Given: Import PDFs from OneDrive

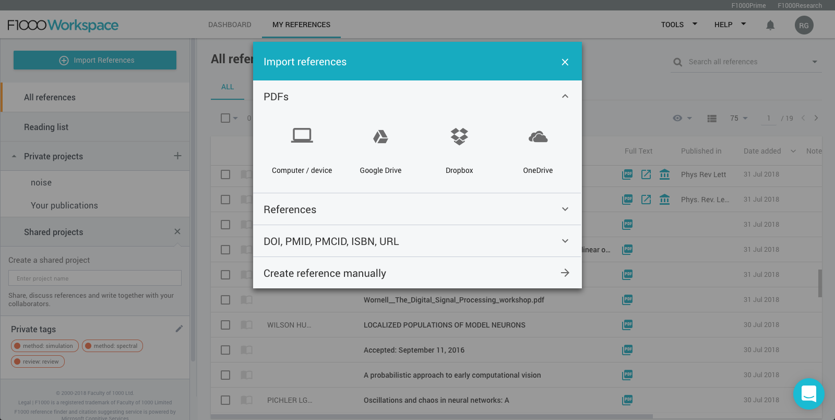Looking at the screenshot, I should 538,150.
